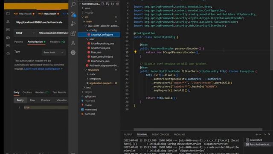Open the request Headers (10) tab
Screen dimensions: 273x154
pyautogui.click(x=58, y=42)
